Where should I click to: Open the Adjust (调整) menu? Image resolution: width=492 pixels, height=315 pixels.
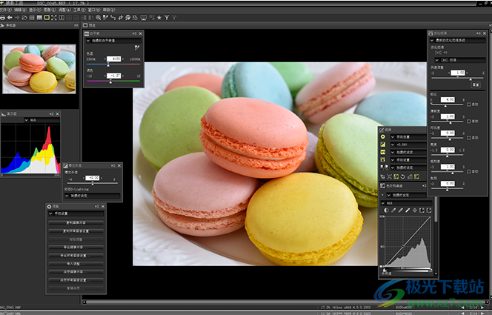point(64,10)
